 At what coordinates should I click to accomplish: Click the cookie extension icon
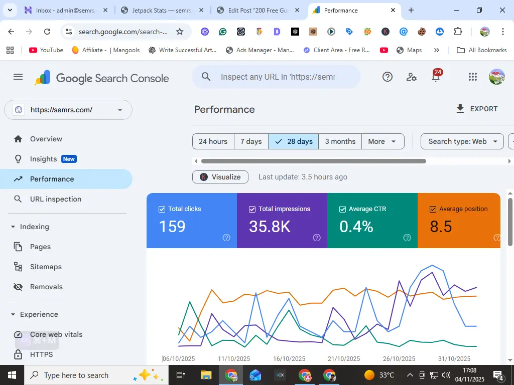(x=422, y=32)
